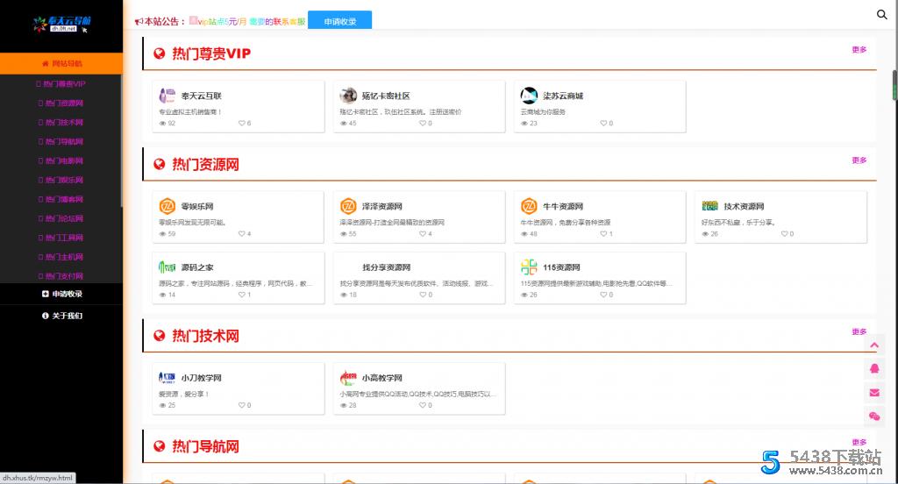The image size is (898, 484).
Task: Click the 柒苏云商城 logo icon
Action: pos(529,96)
